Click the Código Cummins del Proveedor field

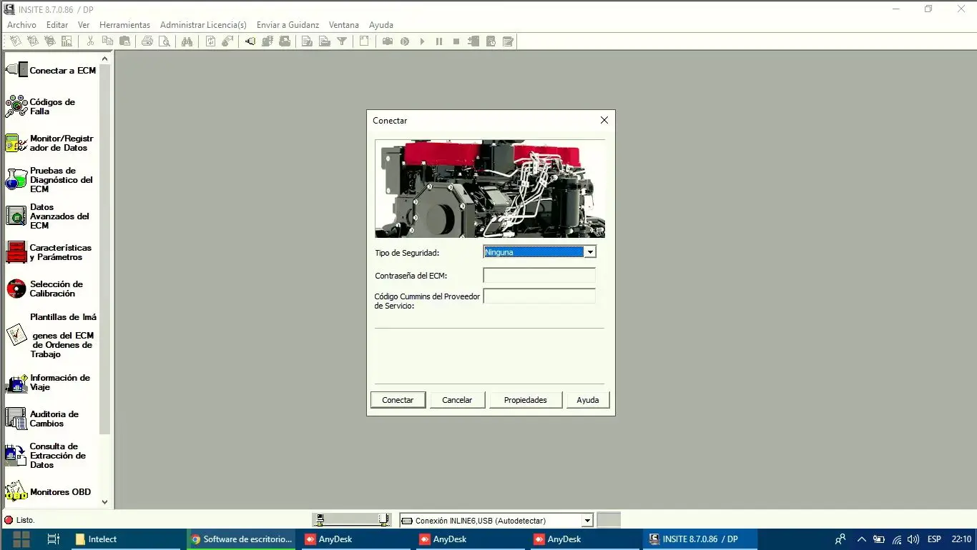click(539, 296)
